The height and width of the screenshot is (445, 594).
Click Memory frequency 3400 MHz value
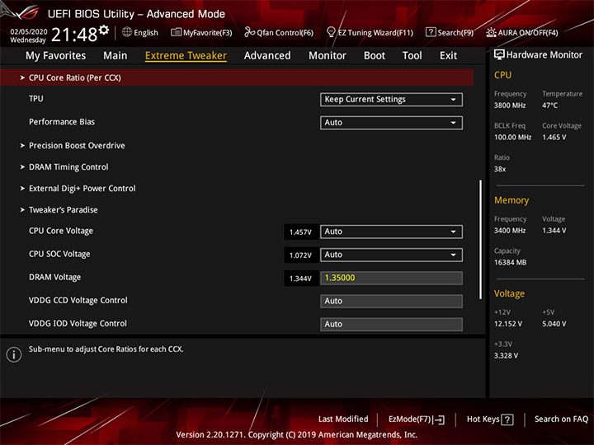pyautogui.click(x=510, y=231)
